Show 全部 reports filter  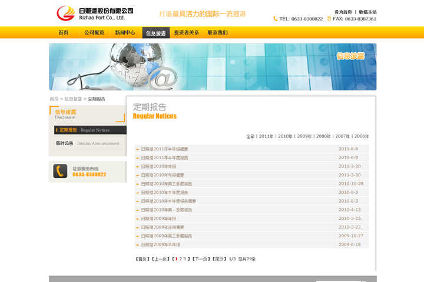point(250,136)
